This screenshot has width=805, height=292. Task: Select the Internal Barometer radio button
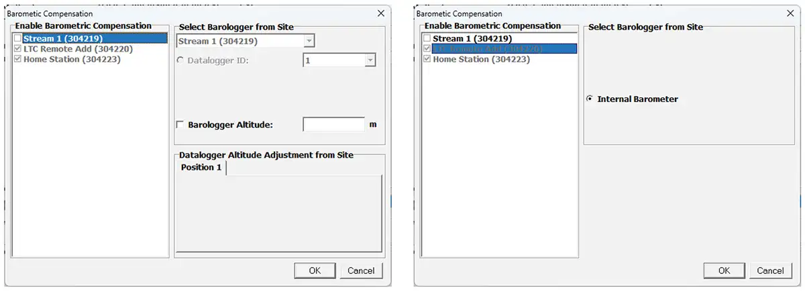point(590,99)
